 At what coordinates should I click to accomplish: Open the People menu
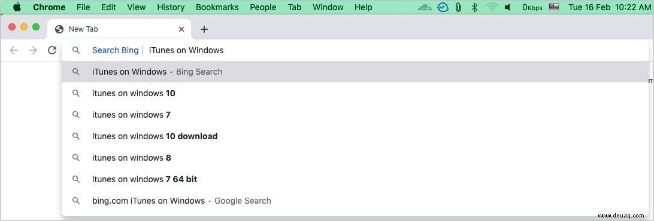click(x=263, y=7)
